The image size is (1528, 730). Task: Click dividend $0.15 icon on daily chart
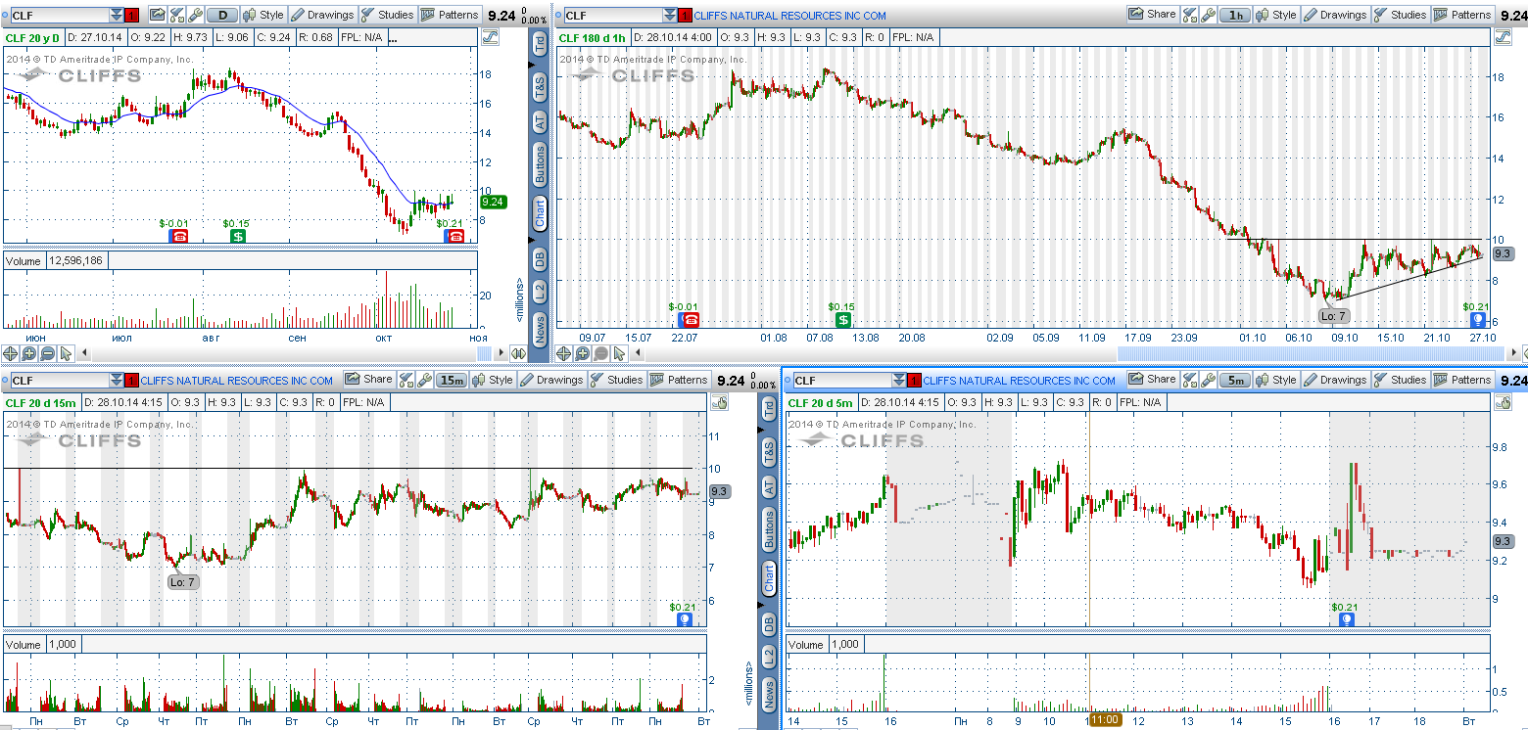pyautogui.click(x=237, y=236)
